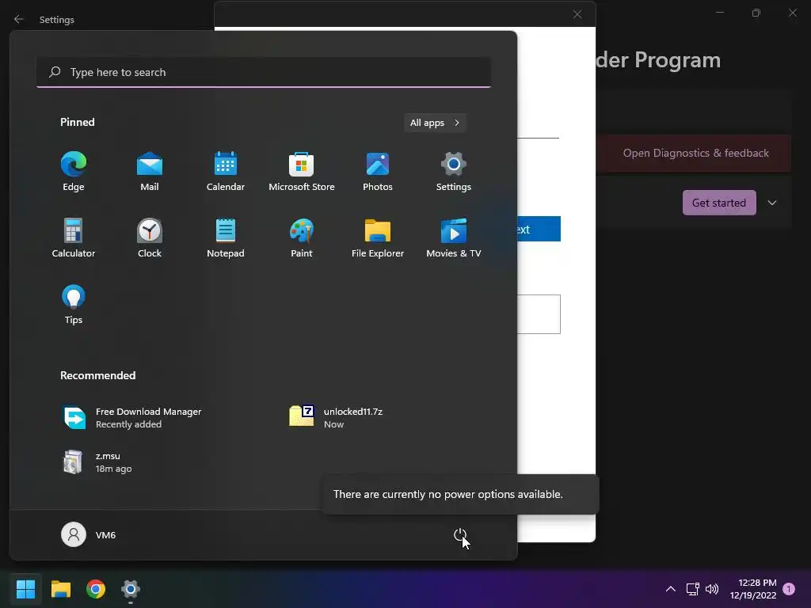The width and height of the screenshot is (811, 608).
Task: Launch the Mail app
Action: point(150,172)
